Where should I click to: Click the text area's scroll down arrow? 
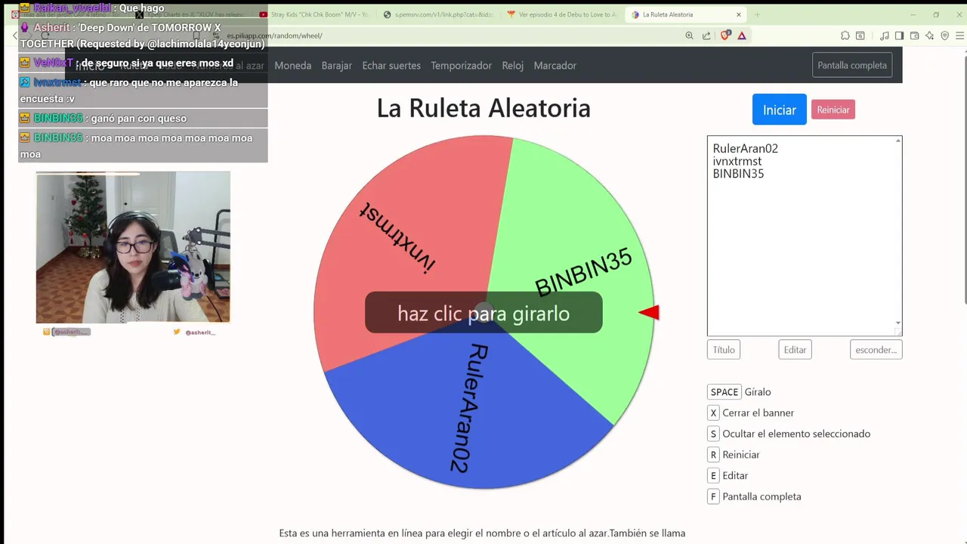[898, 323]
